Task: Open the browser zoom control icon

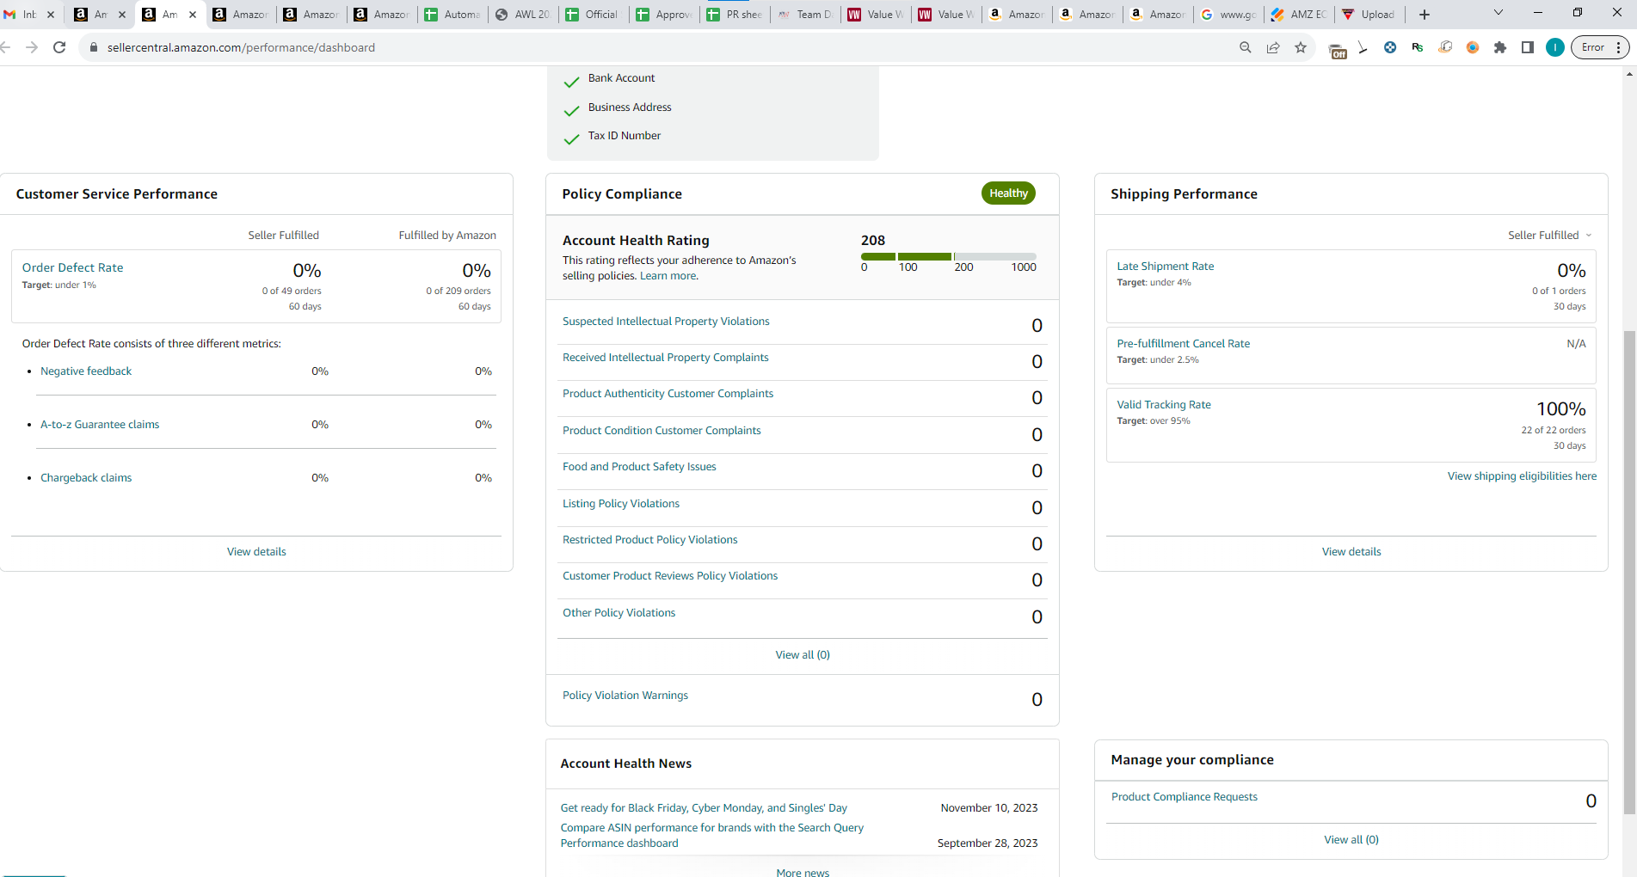Action: (x=1245, y=47)
